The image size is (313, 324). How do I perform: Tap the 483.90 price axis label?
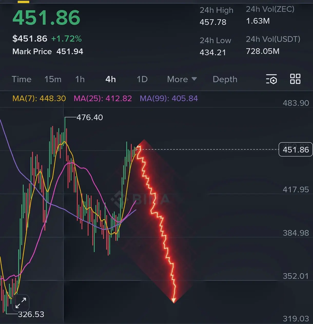(x=296, y=103)
